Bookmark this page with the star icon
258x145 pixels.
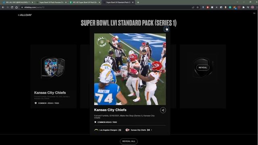point(198,7)
